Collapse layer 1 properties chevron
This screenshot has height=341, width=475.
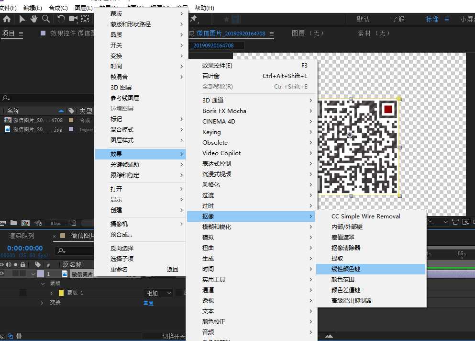point(33,274)
